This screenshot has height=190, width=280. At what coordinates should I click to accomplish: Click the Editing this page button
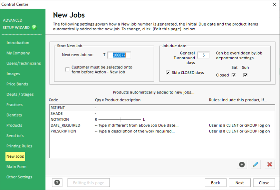pyautogui.click(x=89, y=183)
